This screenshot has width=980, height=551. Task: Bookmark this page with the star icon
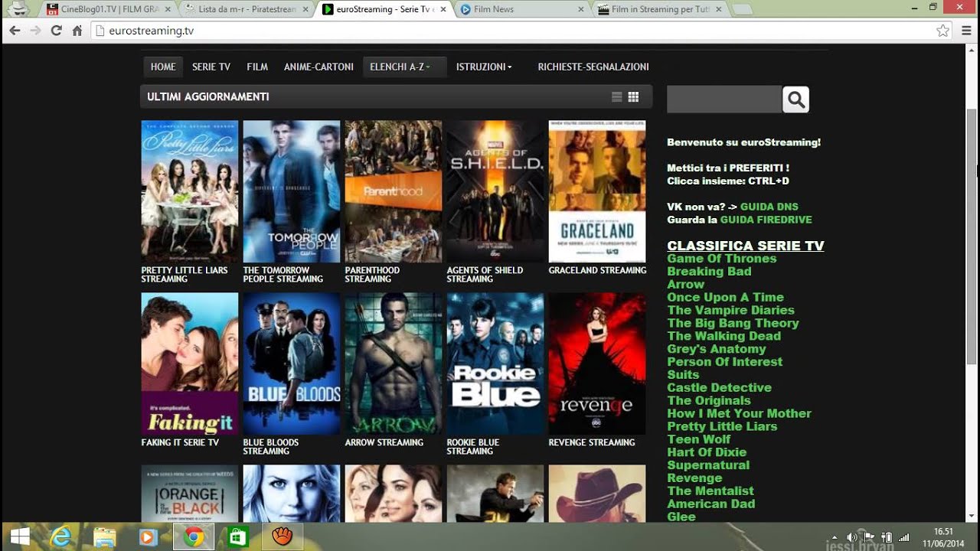click(943, 31)
